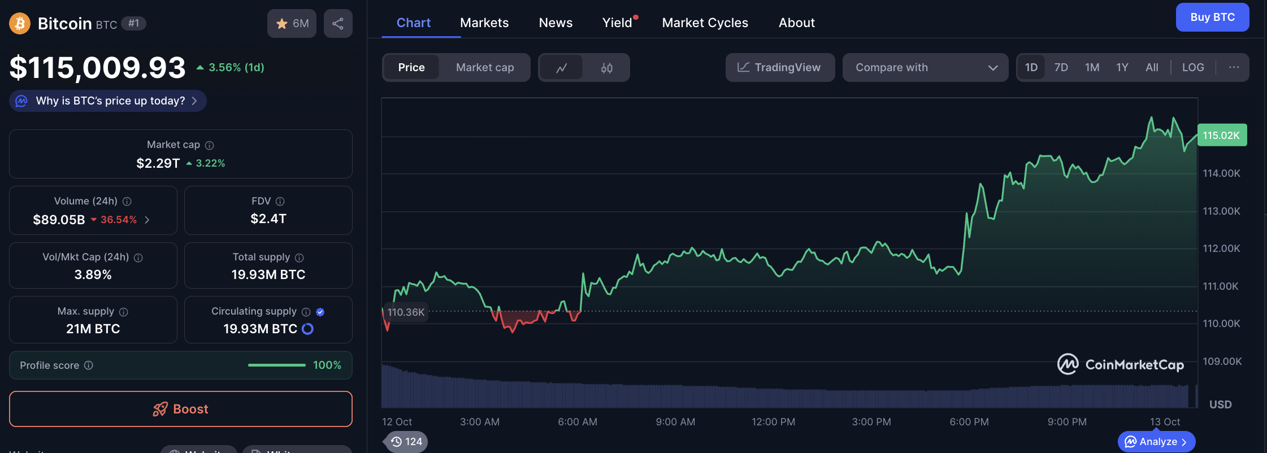
Task: Click the Volume (24h) info icon
Action: [127, 201]
